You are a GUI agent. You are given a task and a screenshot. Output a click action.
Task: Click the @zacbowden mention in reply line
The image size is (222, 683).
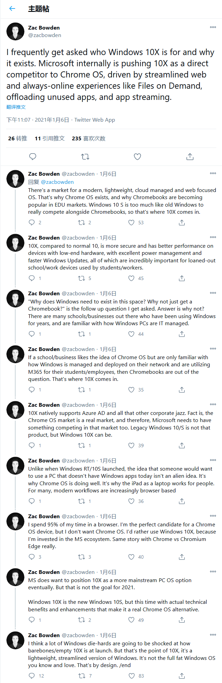(x=57, y=182)
